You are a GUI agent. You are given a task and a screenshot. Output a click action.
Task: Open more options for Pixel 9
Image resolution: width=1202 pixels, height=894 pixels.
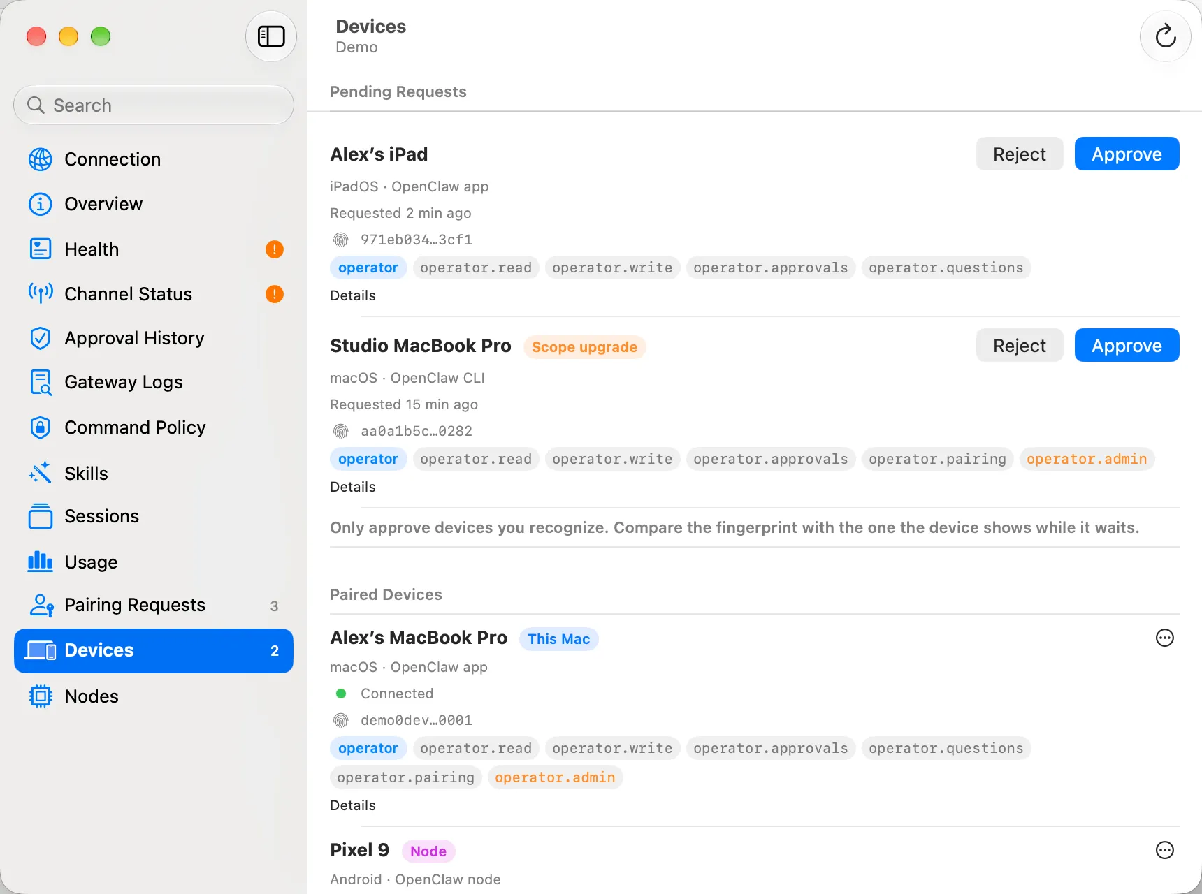click(x=1164, y=850)
